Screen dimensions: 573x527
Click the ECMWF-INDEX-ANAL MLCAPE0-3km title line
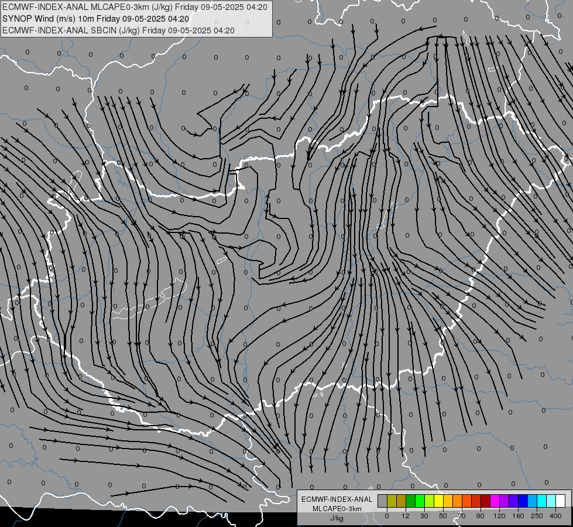coord(135,7)
